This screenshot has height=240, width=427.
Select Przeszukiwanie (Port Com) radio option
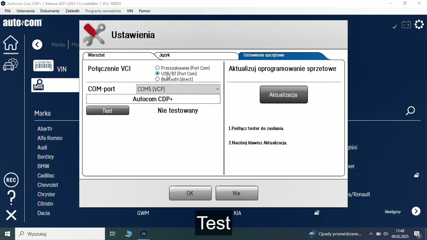(x=157, y=68)
